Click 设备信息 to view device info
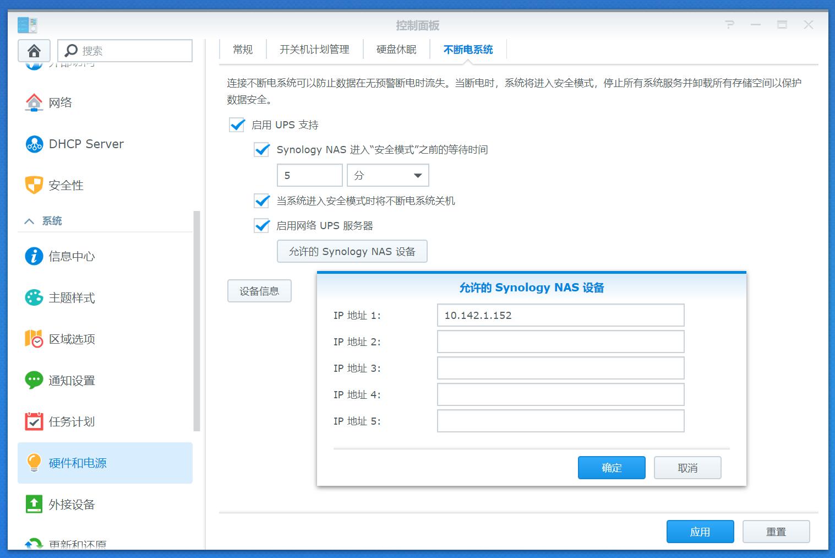 click(x=259, y=291)
